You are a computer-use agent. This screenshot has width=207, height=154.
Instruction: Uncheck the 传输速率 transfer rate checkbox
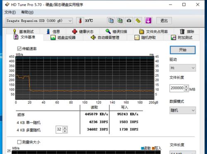[x=19, y=48]
